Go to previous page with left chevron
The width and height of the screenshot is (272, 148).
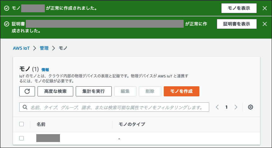coord(217,107)
